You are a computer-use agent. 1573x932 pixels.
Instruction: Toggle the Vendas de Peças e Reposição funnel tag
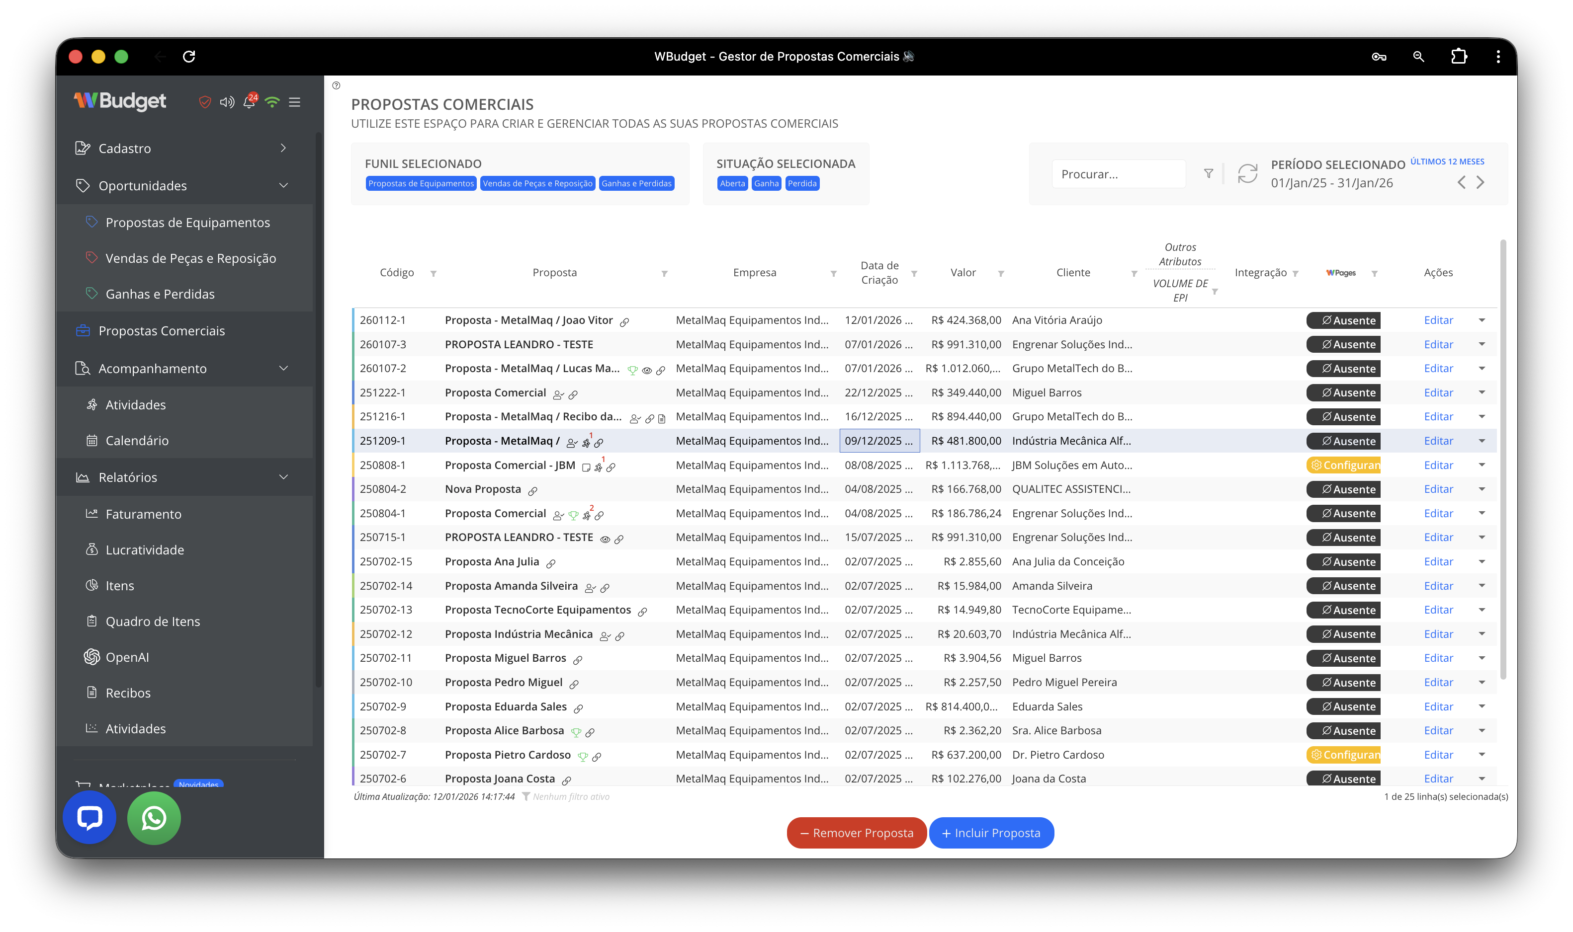(x=537, y=183)
